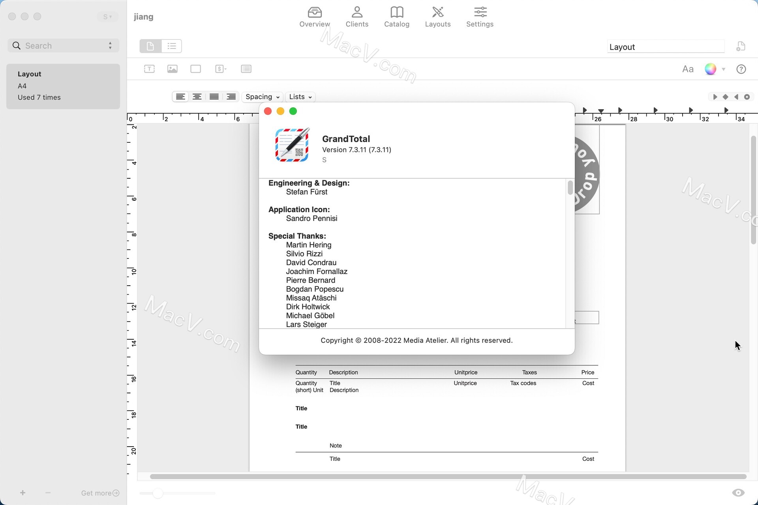This screenshot has width=758, height=505.
Task: Align text right
Action: [x=231, y=97]
